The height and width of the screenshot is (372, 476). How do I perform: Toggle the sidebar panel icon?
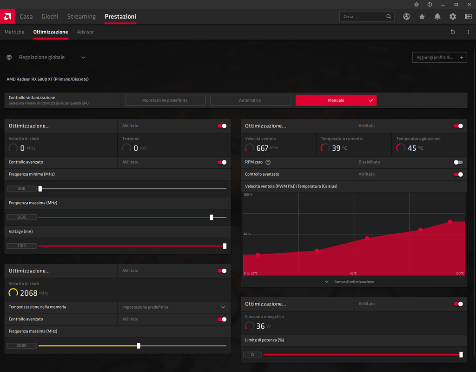468,17
